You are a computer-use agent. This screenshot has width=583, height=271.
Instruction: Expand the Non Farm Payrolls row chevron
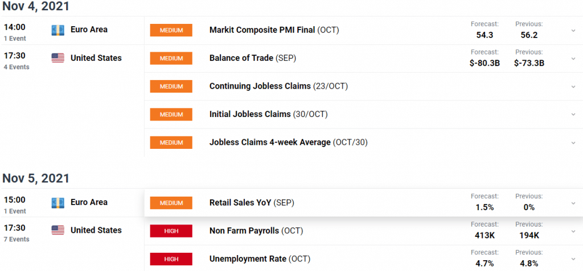point(573,231)
